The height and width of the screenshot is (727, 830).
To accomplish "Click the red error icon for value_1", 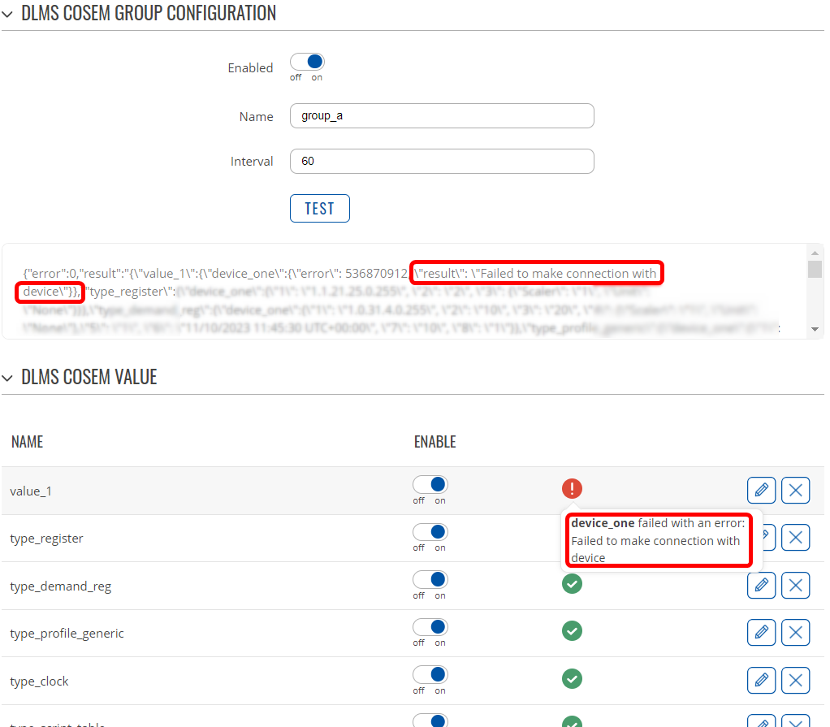I will [573, 488].
